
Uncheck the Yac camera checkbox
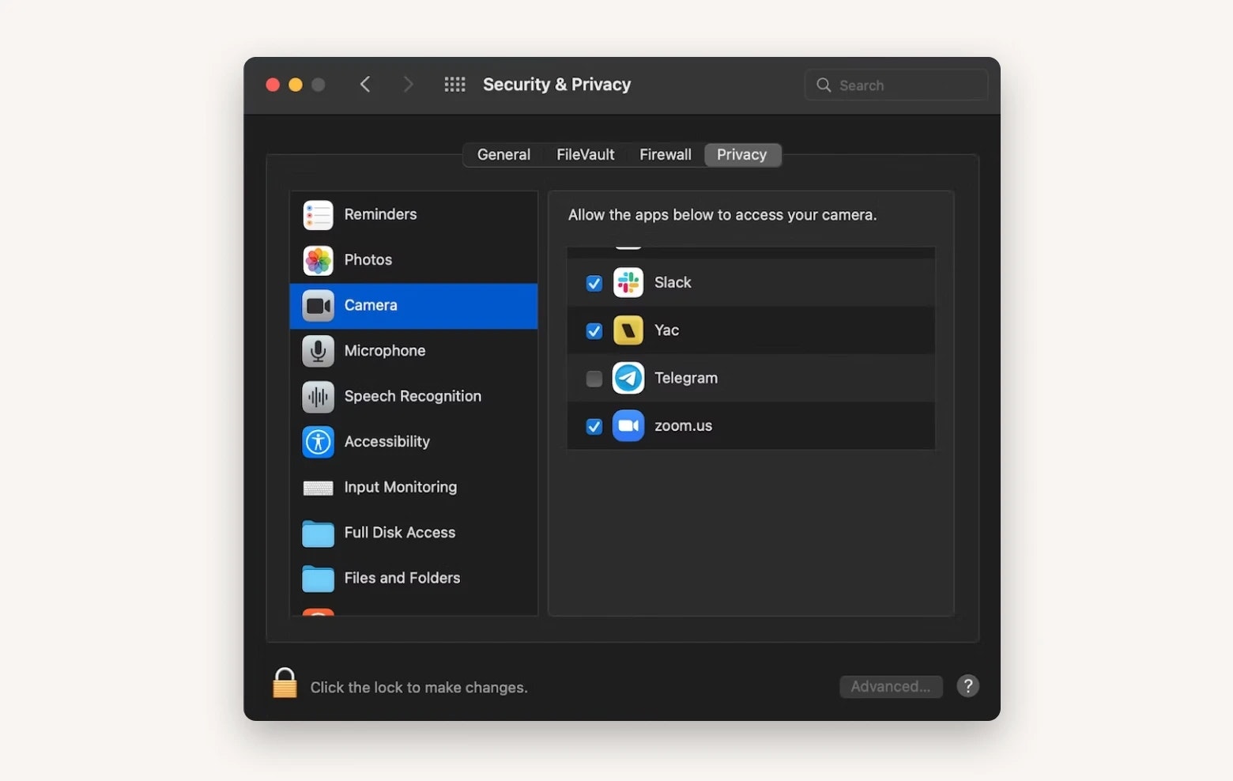click(594, 330)
